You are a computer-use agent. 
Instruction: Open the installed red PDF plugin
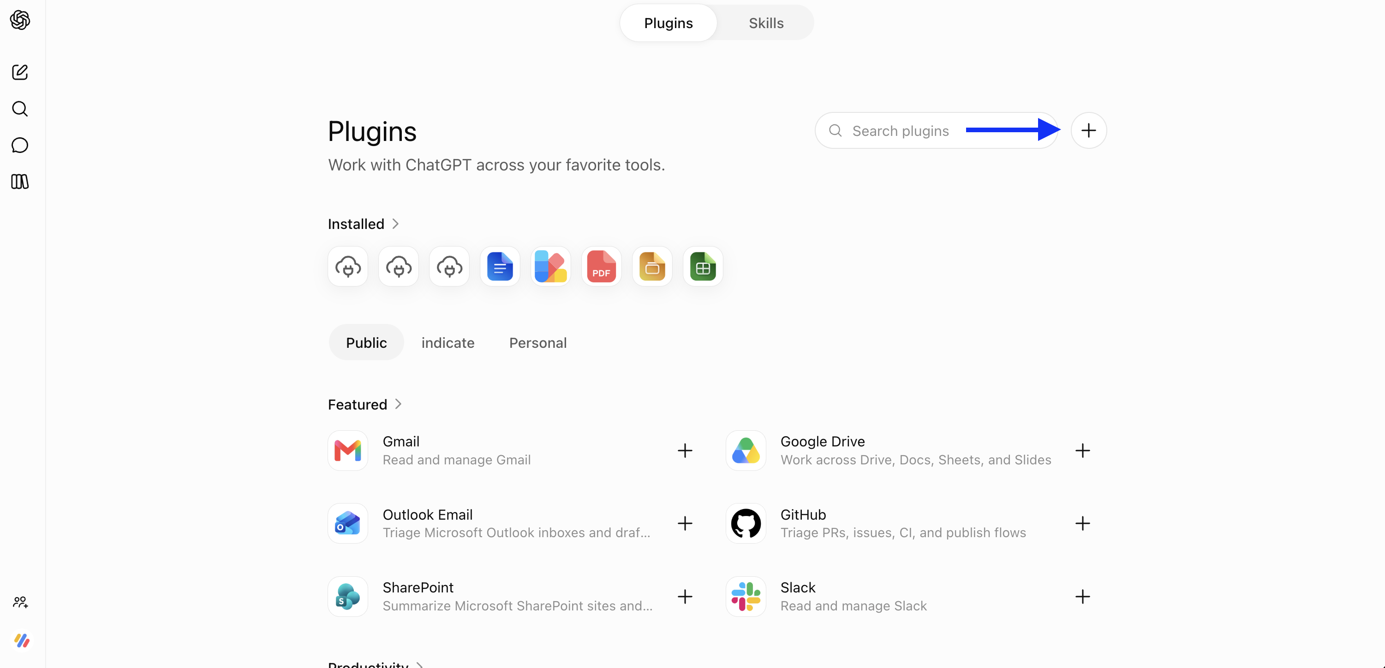click(x=601, y=266)
